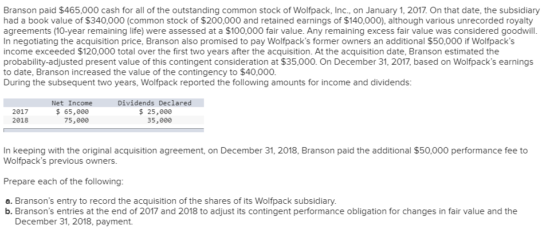Viewport: 542px width, 229px height.
Task: Click the horizontal scrollbar below the table
Action: (x=103, y=130)
